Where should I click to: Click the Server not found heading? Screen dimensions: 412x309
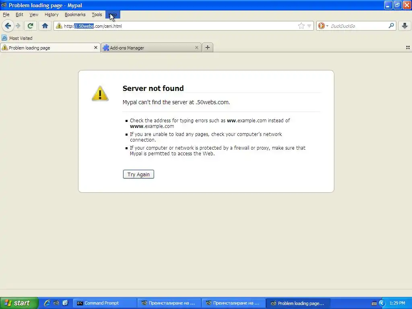pos(153,88)
